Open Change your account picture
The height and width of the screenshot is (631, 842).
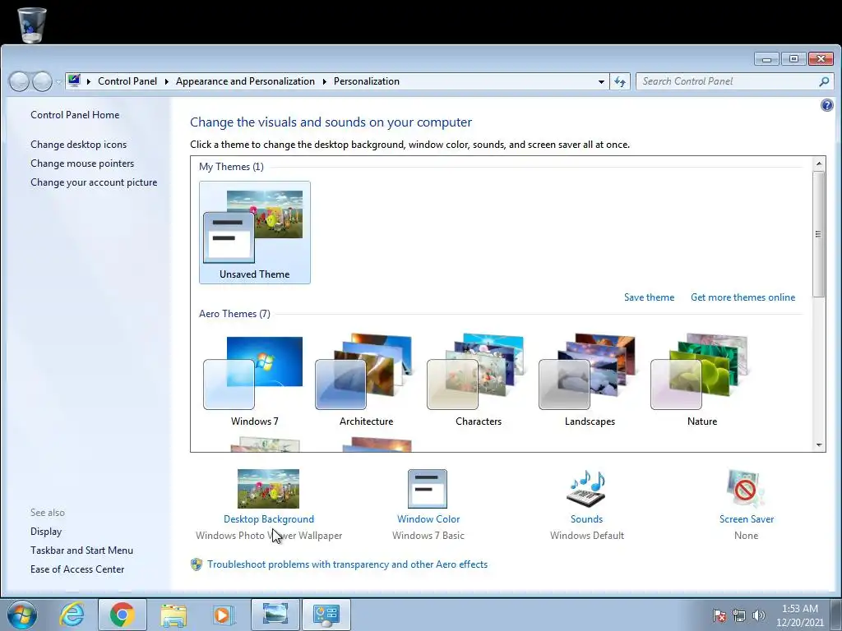(94, 182)
